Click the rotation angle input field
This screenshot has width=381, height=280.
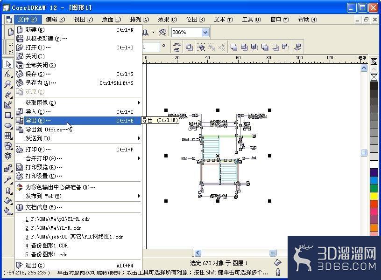(151, 47)
